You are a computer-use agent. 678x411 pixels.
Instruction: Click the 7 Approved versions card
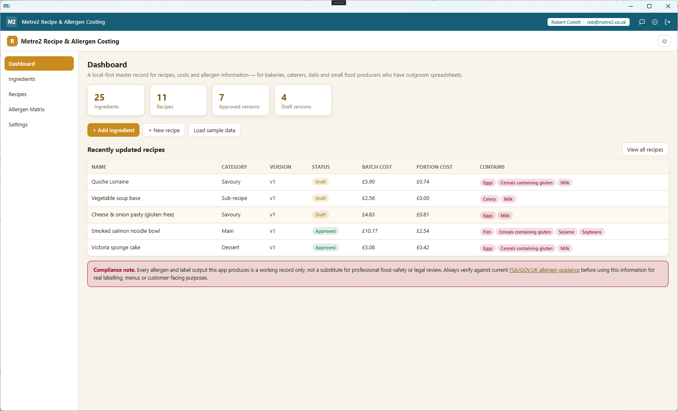click(241, 100)
